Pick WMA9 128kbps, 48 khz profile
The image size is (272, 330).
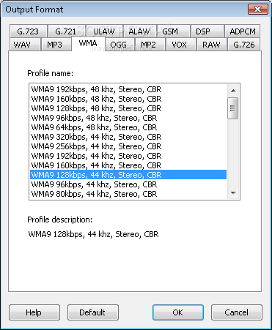point(128,108)
